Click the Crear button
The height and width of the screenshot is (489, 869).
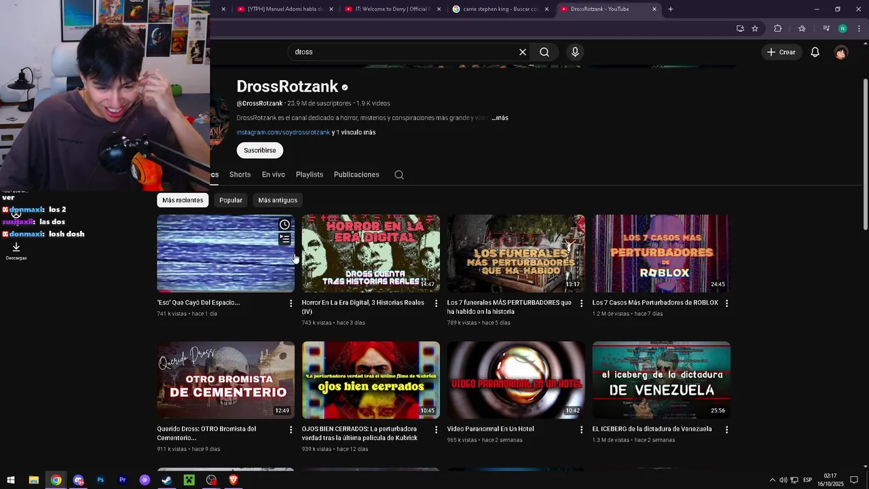781,52
